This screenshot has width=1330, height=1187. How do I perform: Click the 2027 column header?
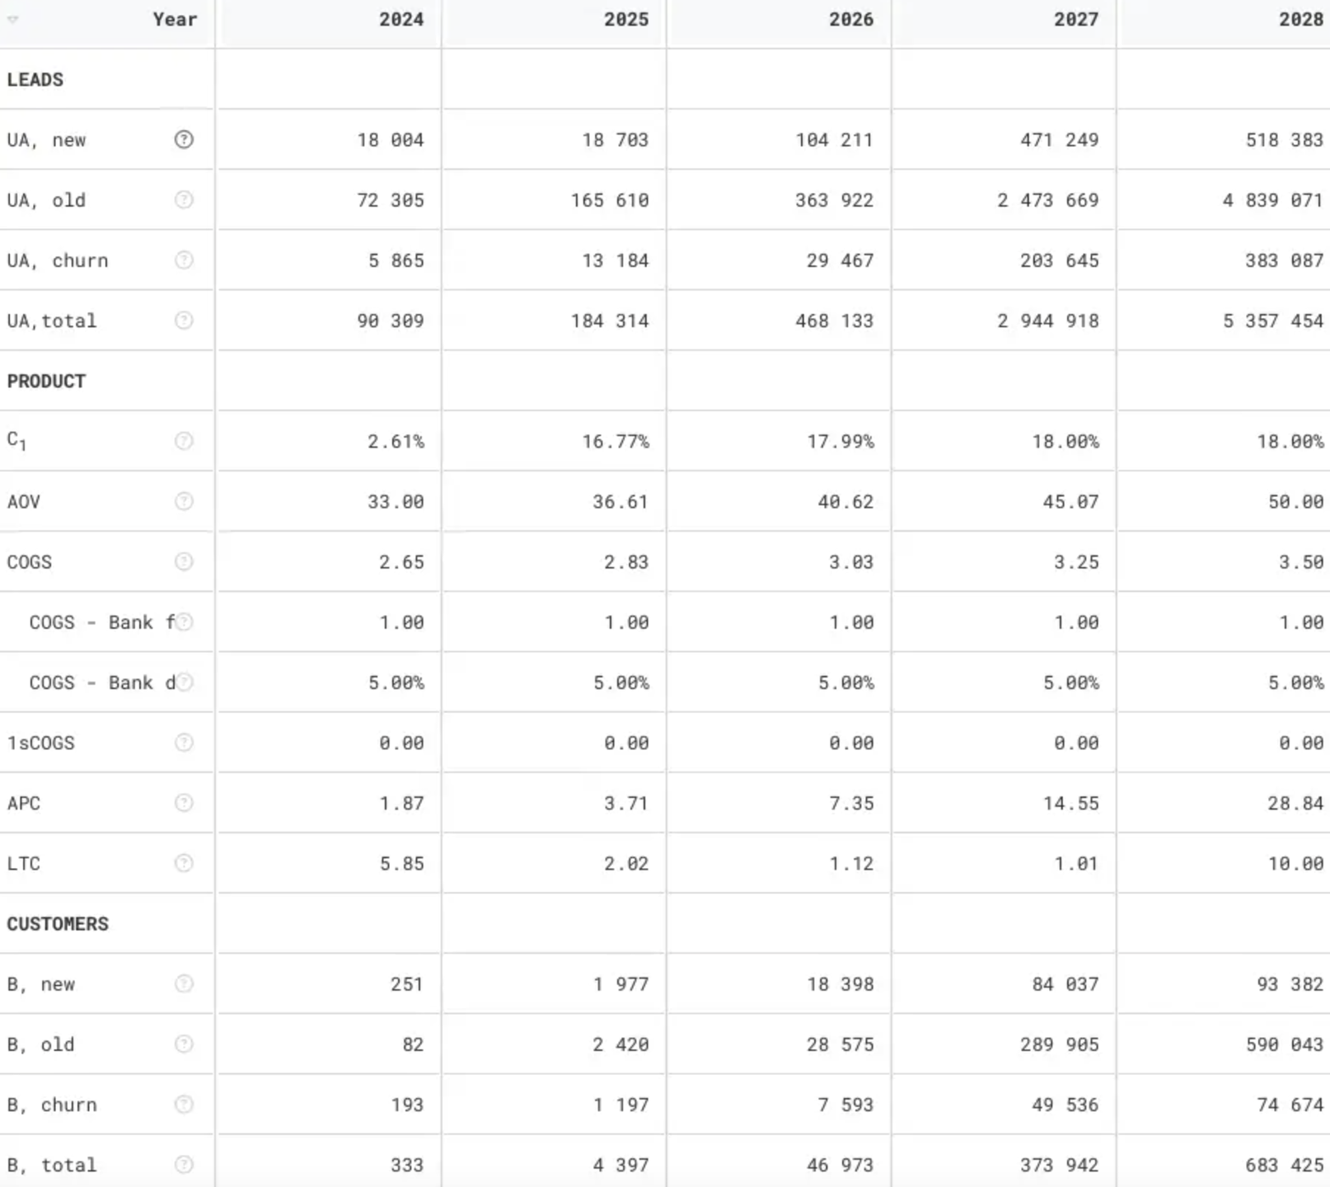tap(1075, 20)
